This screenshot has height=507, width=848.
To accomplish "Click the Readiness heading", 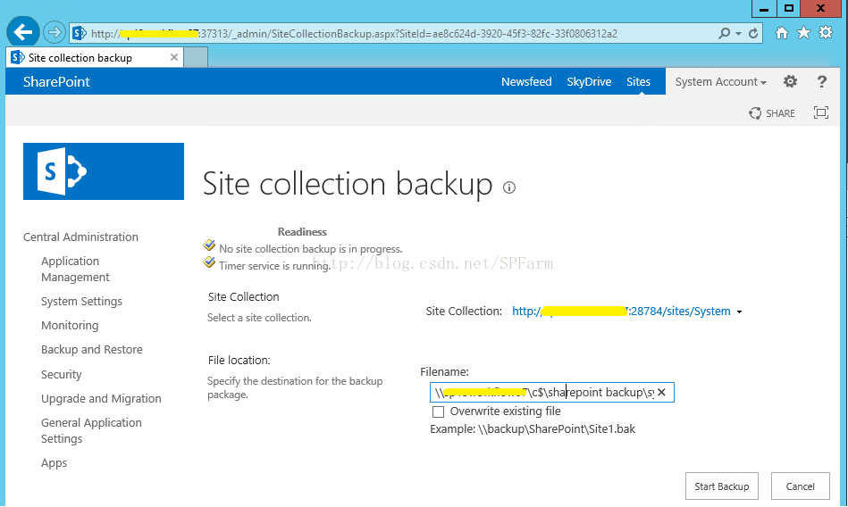I will point(302,232).
